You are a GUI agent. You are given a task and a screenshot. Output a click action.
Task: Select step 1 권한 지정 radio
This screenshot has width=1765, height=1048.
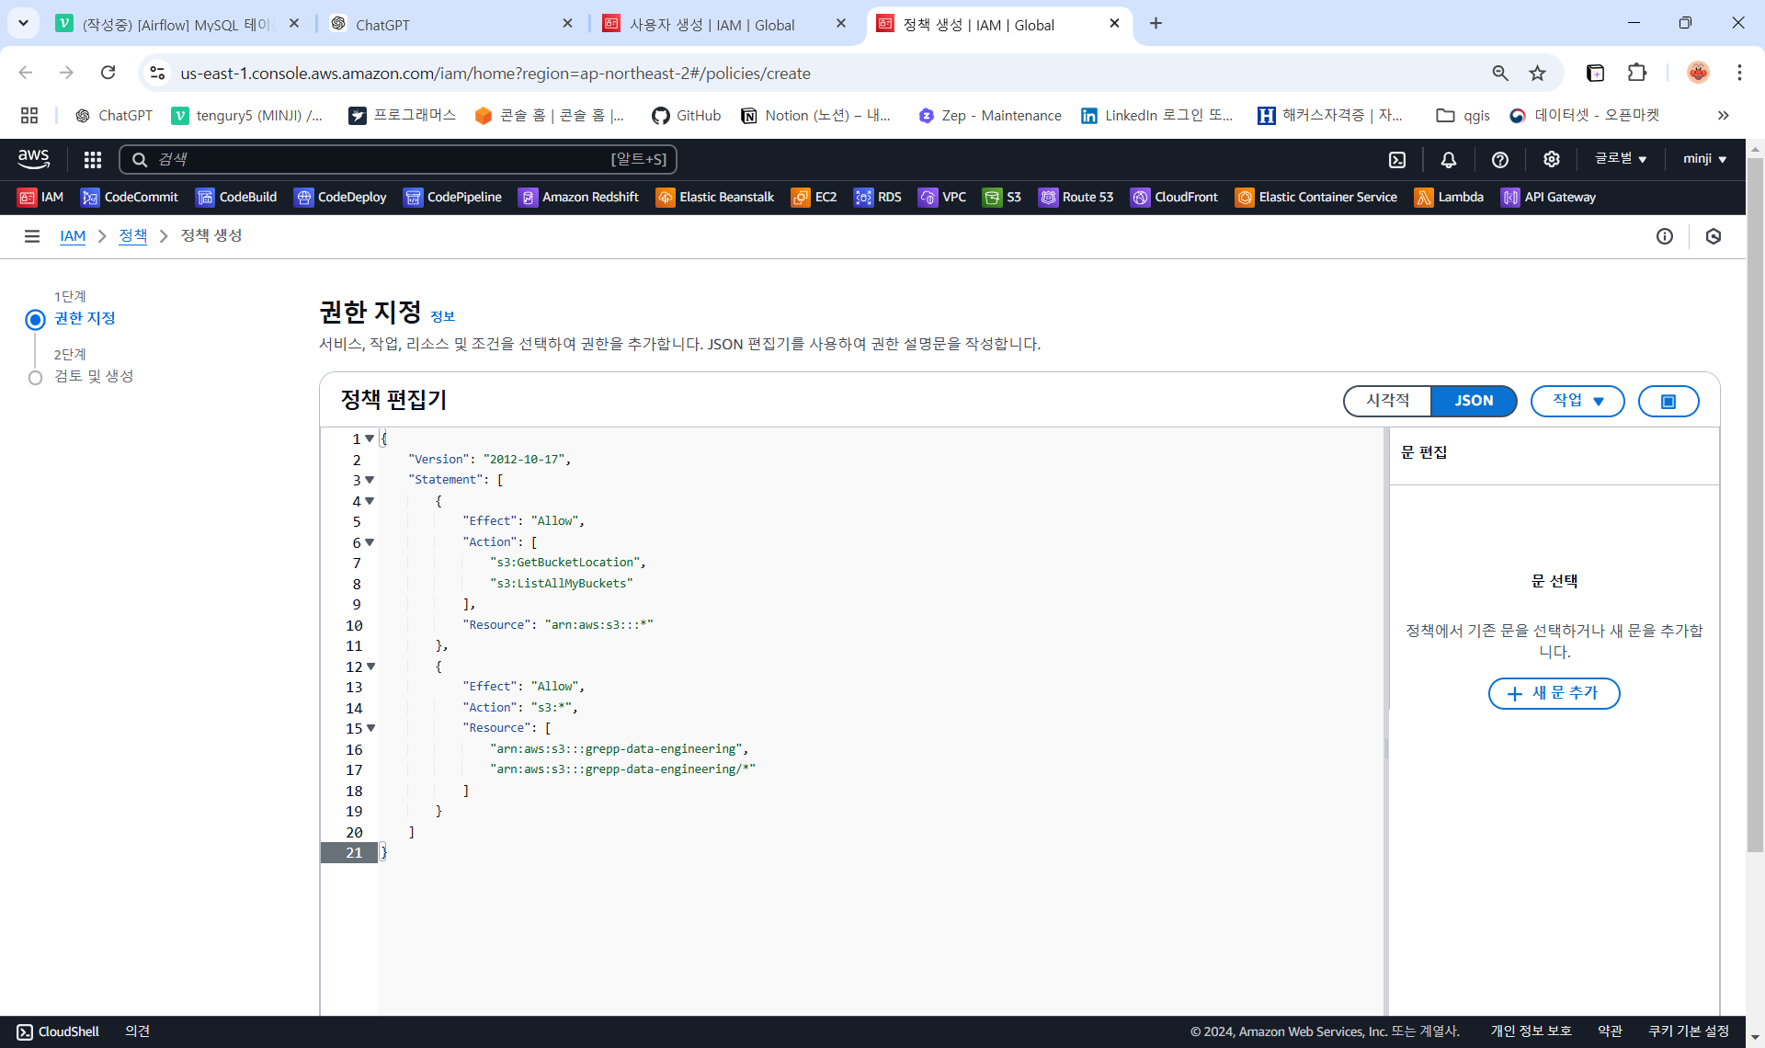35,319
